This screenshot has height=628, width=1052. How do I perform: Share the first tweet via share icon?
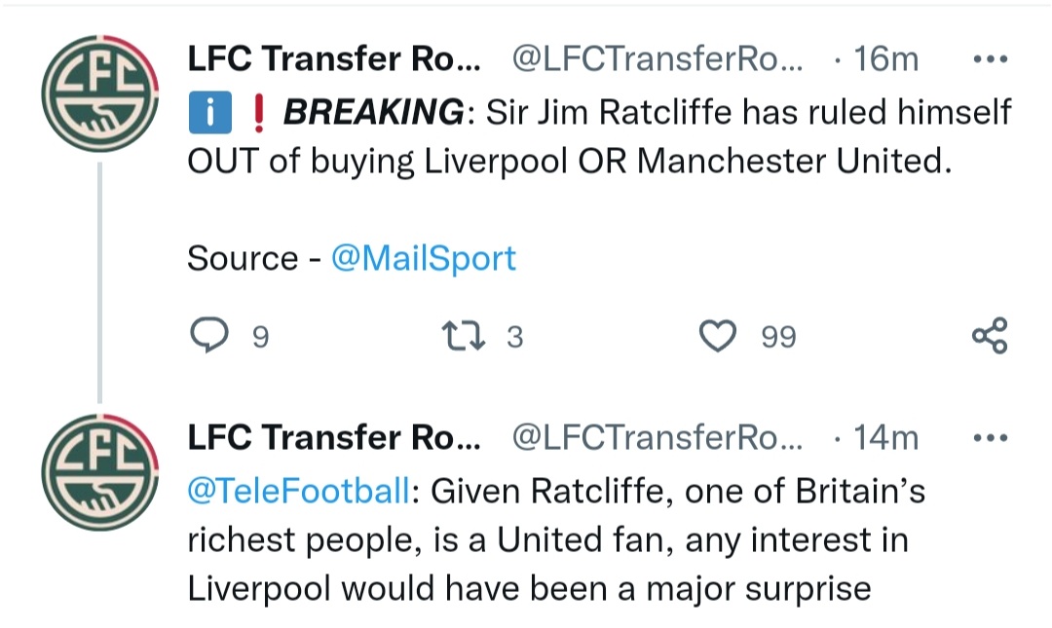point(991,336)
